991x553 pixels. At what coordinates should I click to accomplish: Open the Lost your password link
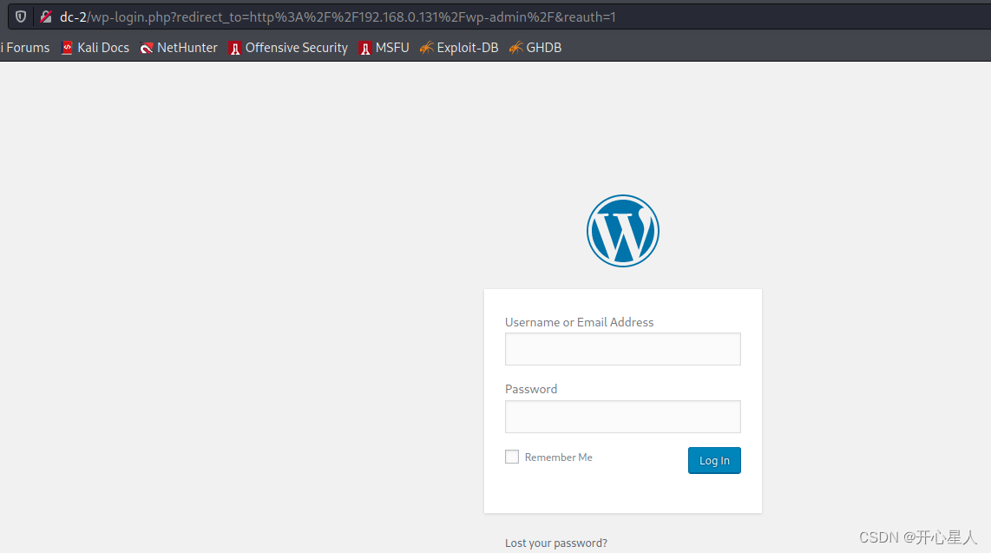tap(556, 543)
